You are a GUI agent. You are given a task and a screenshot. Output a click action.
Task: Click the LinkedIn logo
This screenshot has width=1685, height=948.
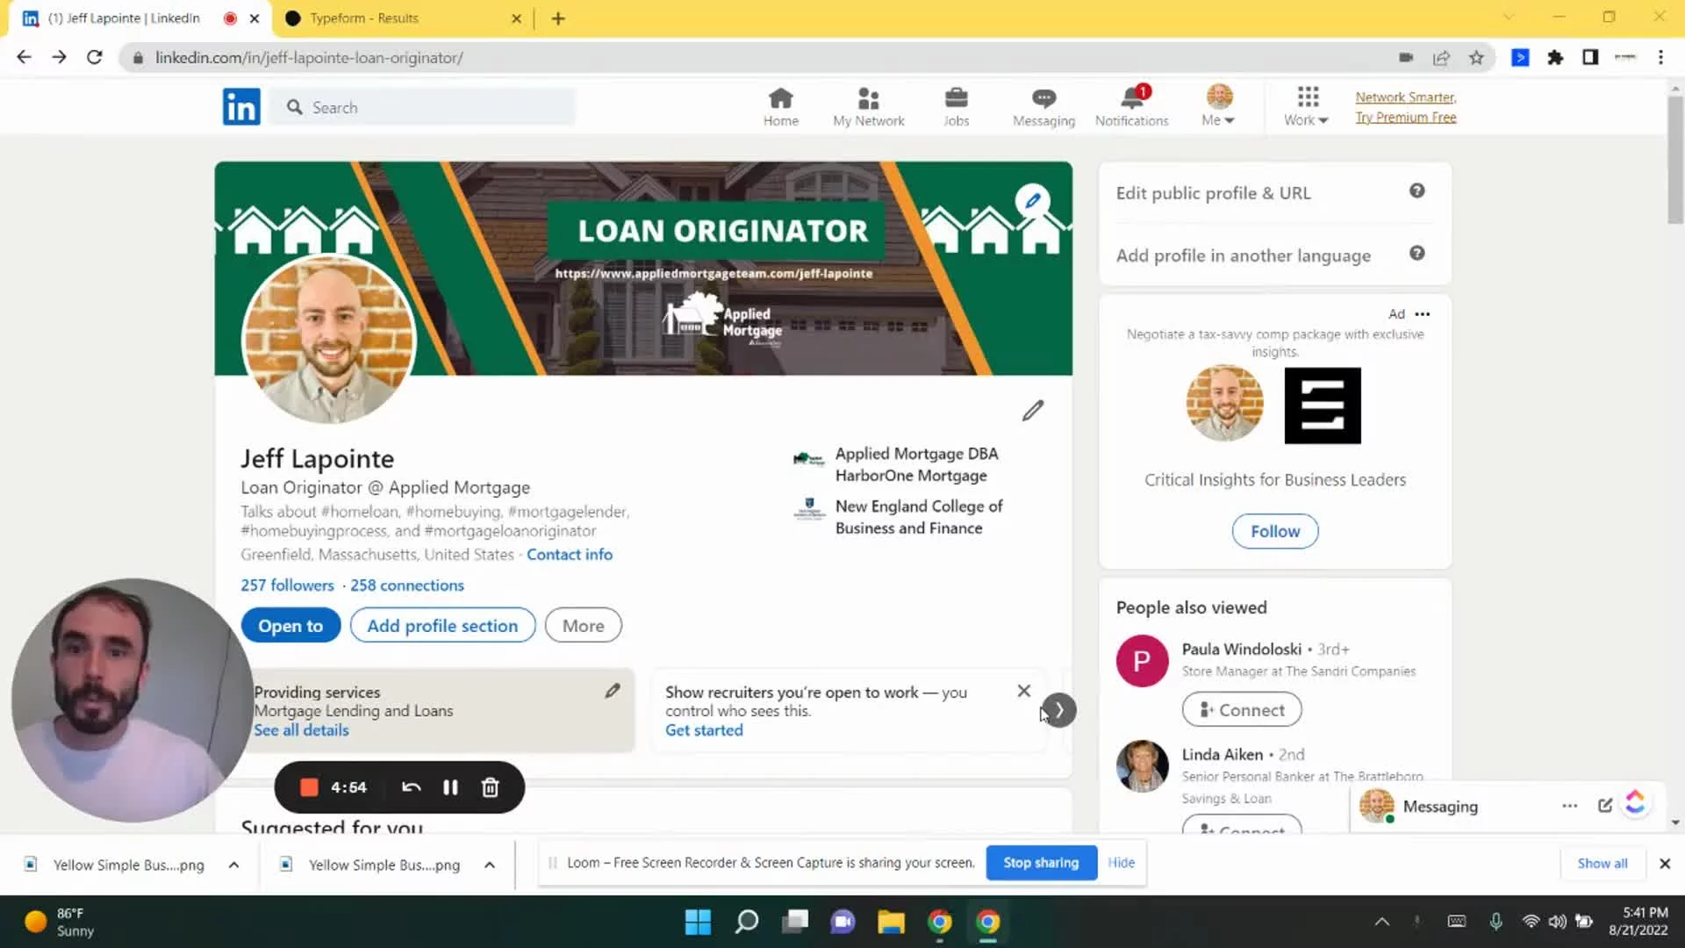coord(241,107)
